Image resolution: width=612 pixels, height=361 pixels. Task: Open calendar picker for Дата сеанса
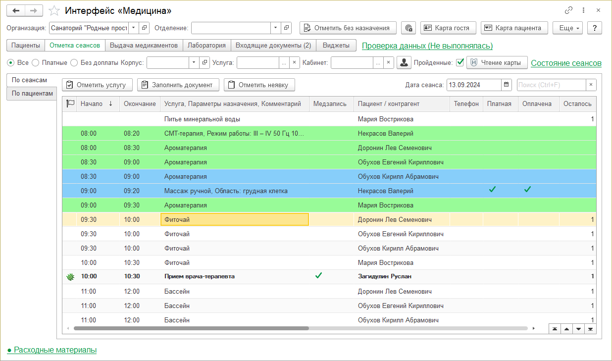pos(507,85)
